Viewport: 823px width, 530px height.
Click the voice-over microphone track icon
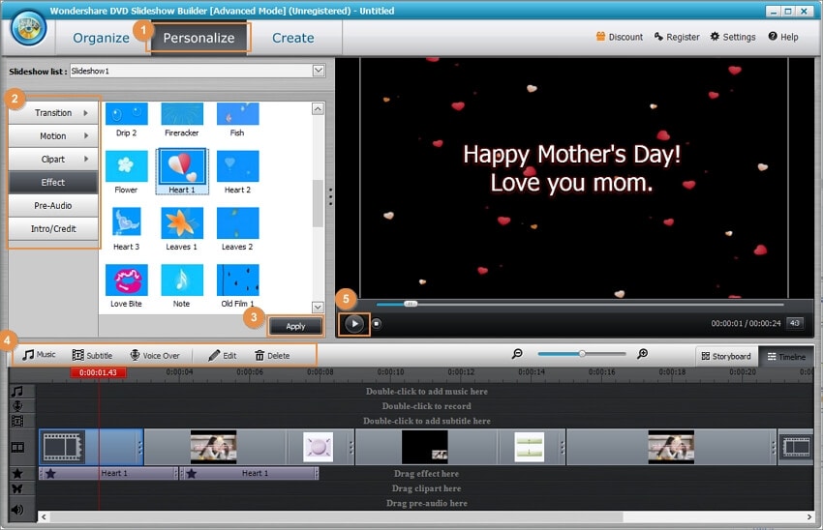[x=17, y=406]
